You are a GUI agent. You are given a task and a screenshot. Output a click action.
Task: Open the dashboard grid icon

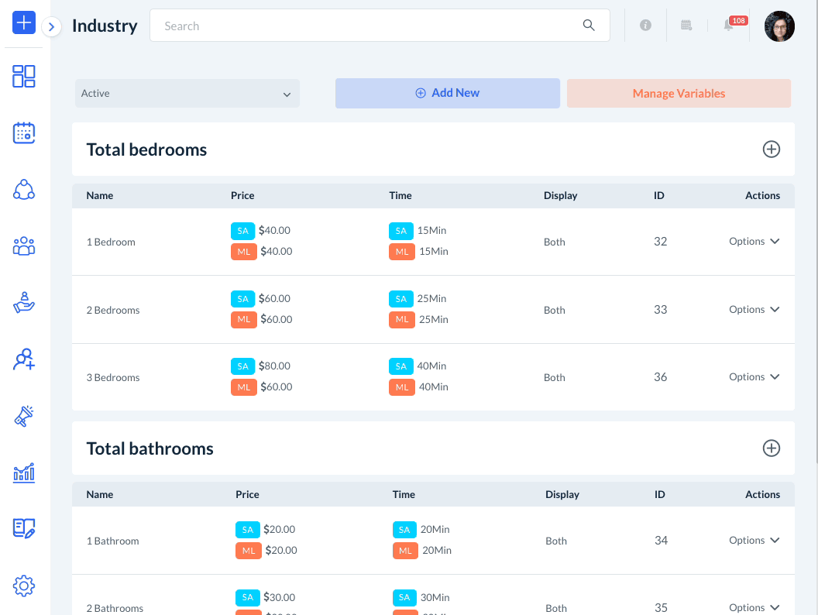[24, 76]
